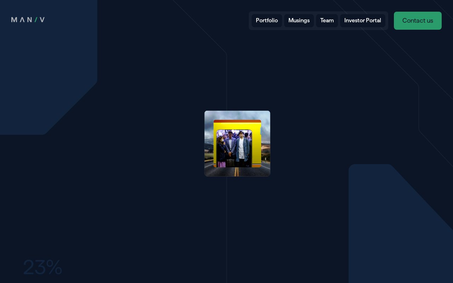Screen dimensions: 453x283
Task: Go to the Musings page
Action: (299, 21)
